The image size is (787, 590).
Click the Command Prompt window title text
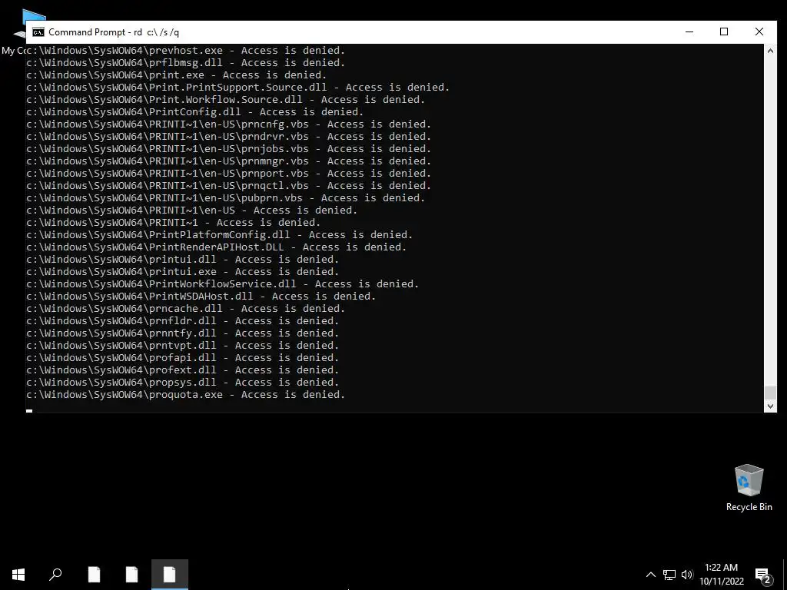coord(114,32)
